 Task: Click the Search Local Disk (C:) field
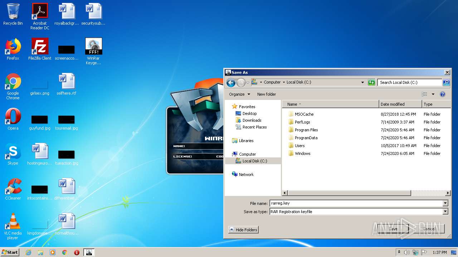tap(410, 82)
